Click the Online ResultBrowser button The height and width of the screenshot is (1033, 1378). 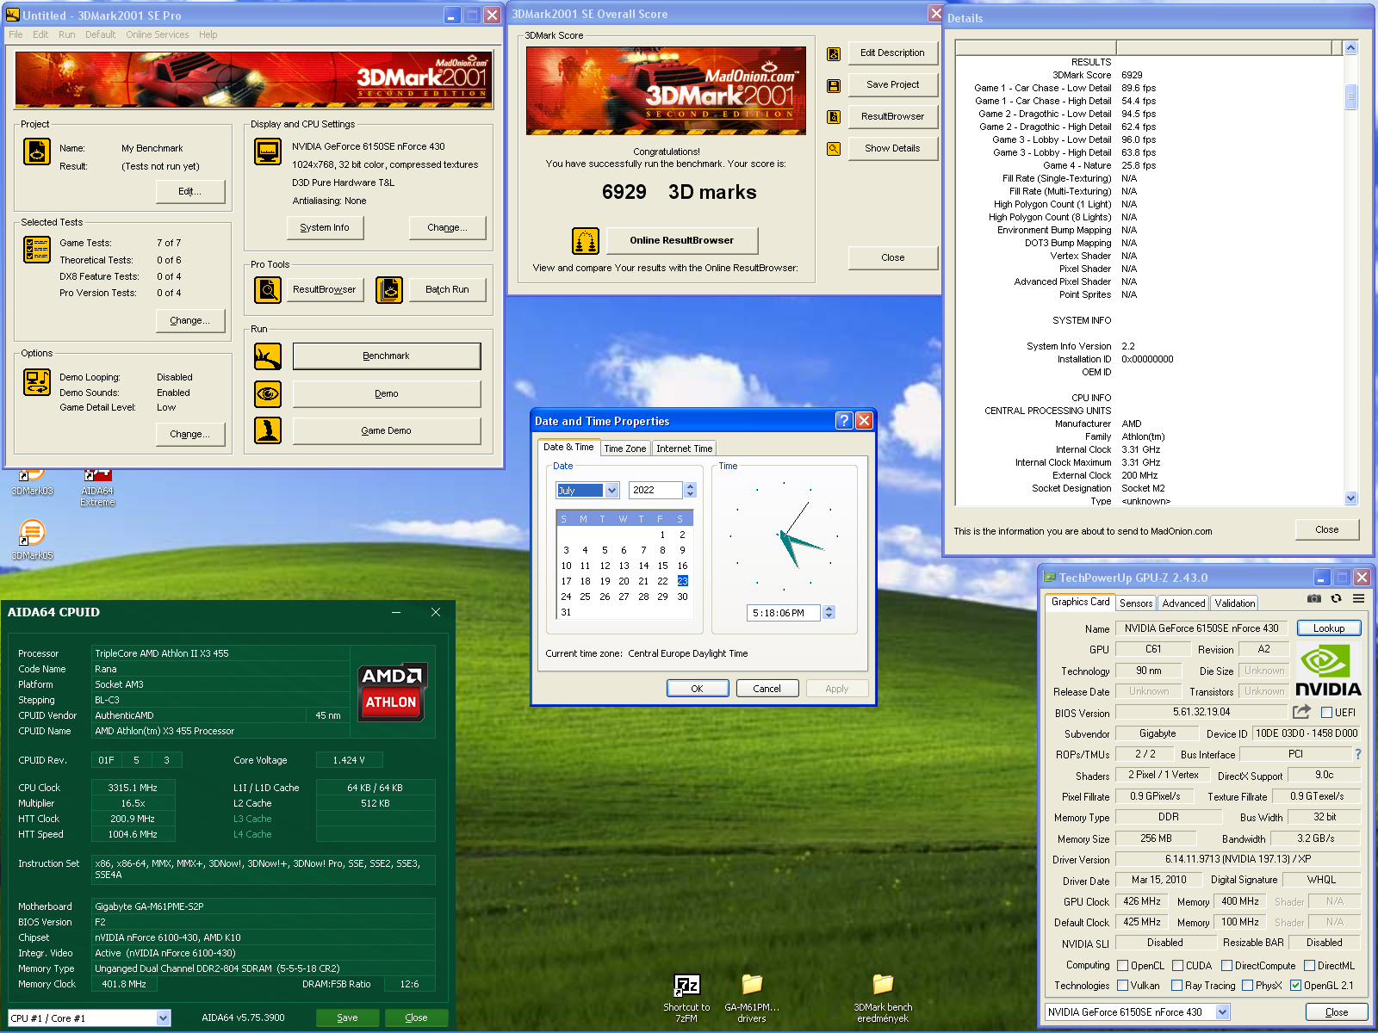(x=682, y=240)
